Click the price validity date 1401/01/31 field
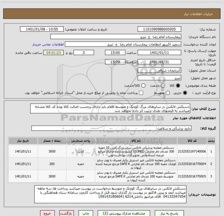 pos(159,62)
